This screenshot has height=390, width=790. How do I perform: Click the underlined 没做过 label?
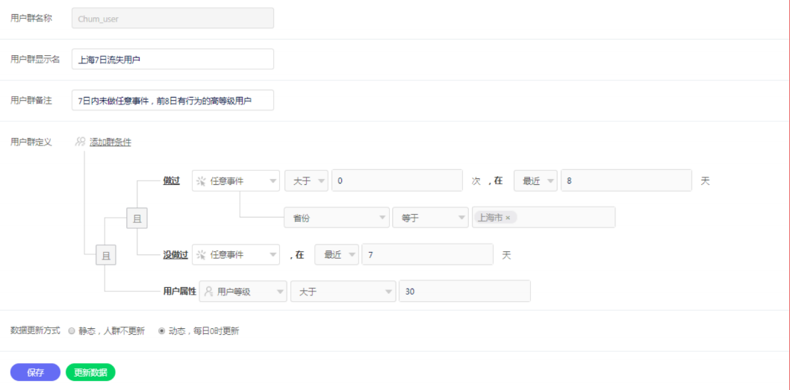click(175, 255)
